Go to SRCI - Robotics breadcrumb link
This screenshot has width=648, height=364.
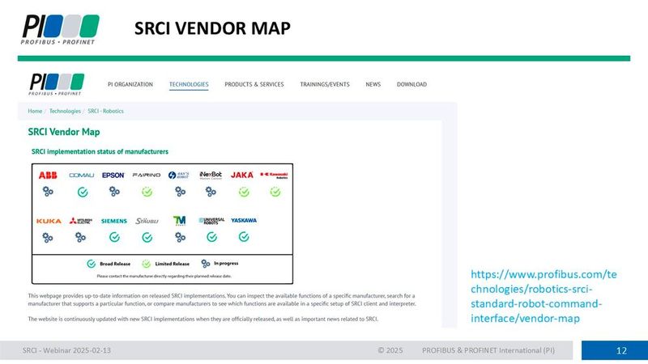(106, 111)
